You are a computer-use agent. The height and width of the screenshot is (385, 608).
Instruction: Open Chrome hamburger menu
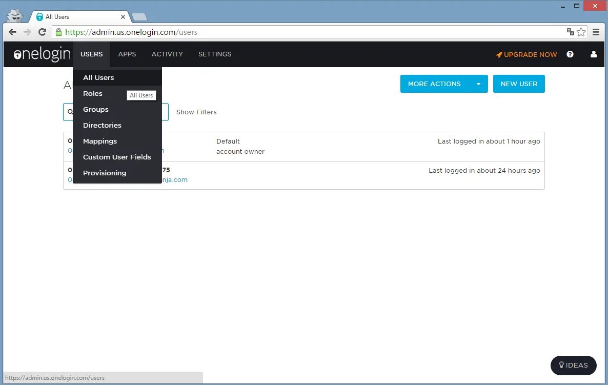(596, 32)
